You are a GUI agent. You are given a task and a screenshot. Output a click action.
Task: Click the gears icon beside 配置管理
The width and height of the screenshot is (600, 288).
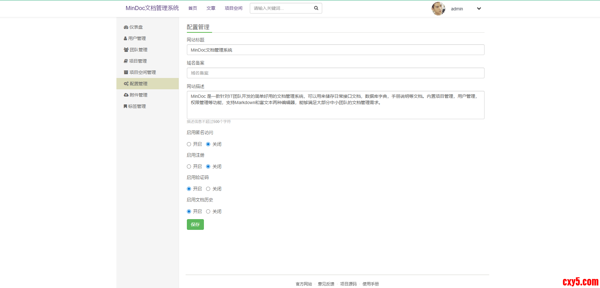(x=126, y=84)
